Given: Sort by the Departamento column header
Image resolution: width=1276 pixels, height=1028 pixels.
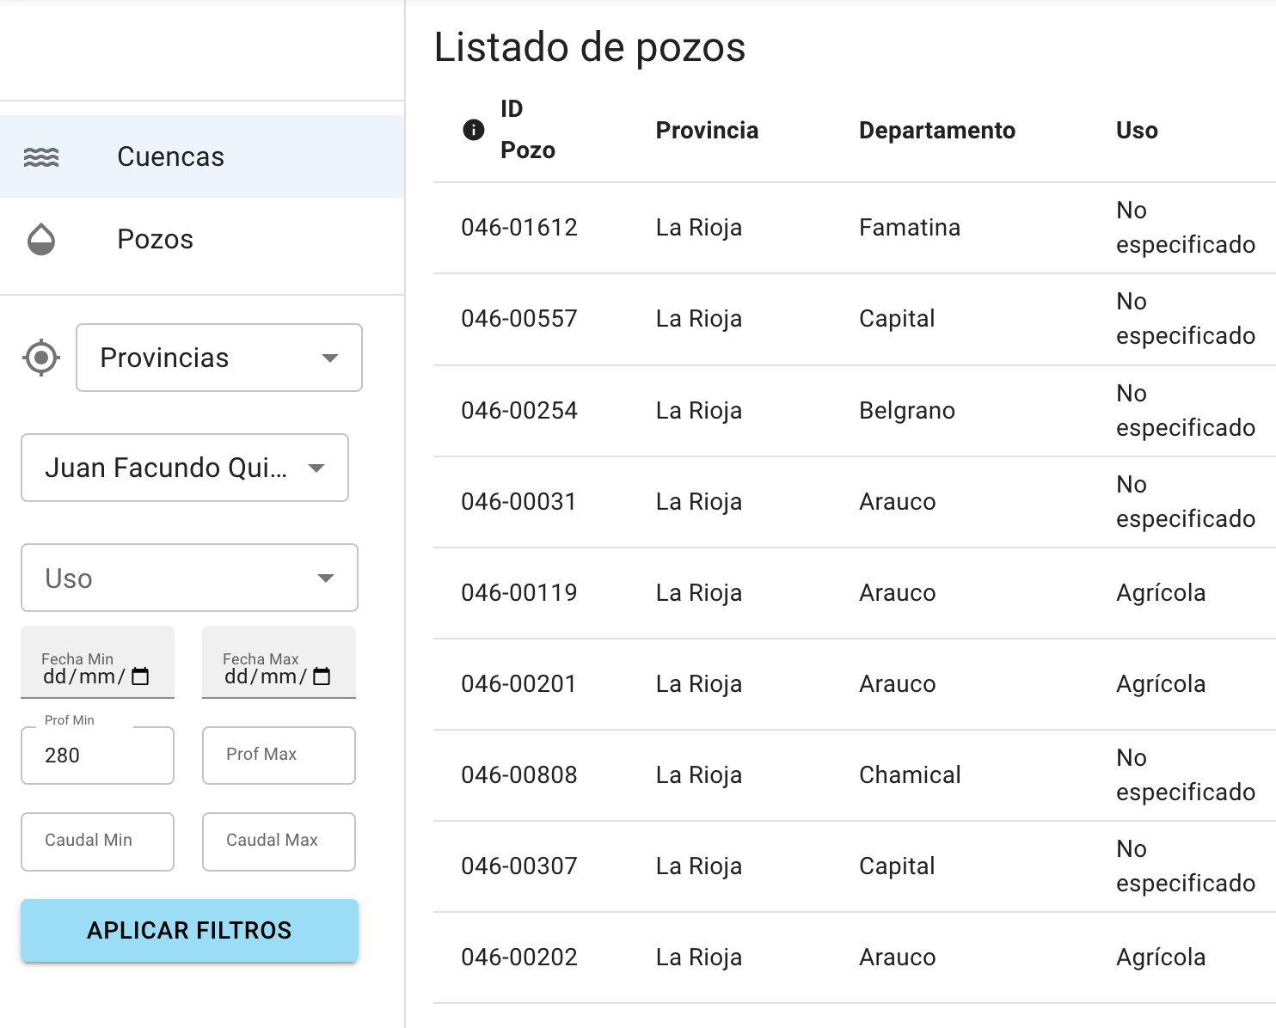Looking at the screenshot, I should [x=936, y=131].
